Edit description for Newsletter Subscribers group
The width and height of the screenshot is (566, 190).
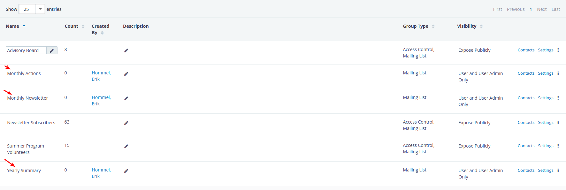(126, 123)
